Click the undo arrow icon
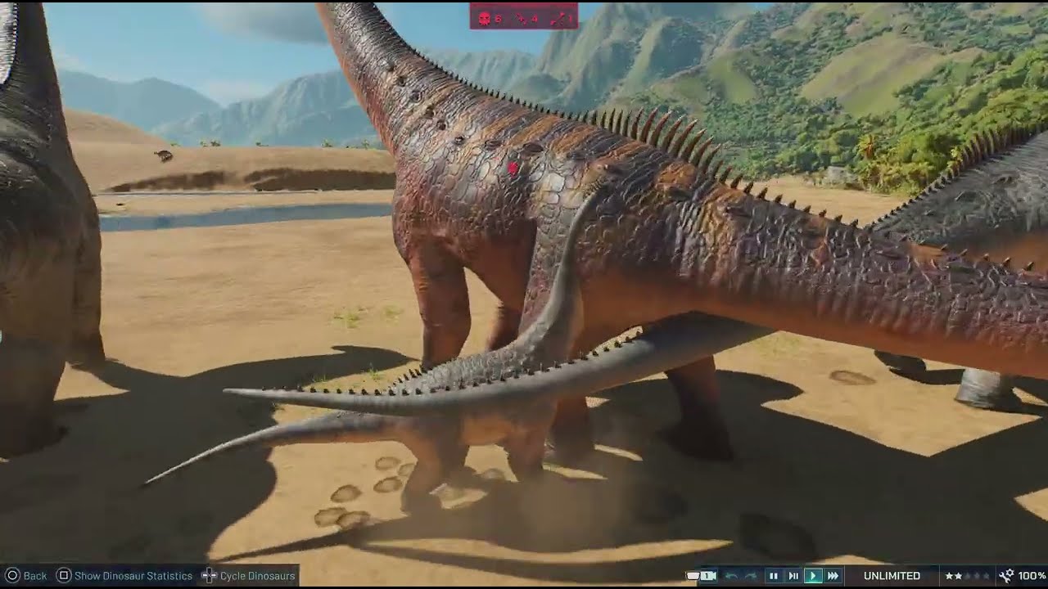1048x589 pixels. click(732, 576)
